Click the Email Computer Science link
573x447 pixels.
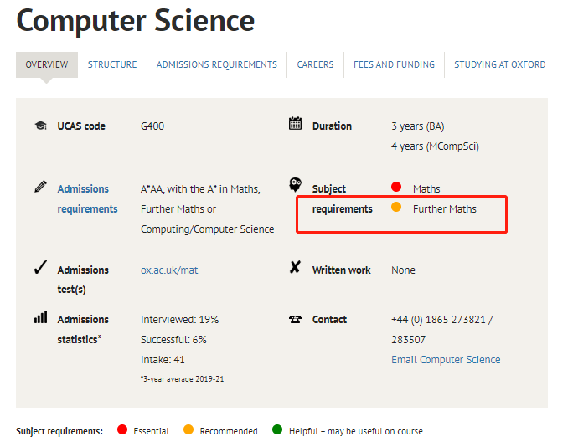click(446, 360)
